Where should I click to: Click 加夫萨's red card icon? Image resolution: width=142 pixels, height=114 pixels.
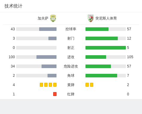coord(55,94)
